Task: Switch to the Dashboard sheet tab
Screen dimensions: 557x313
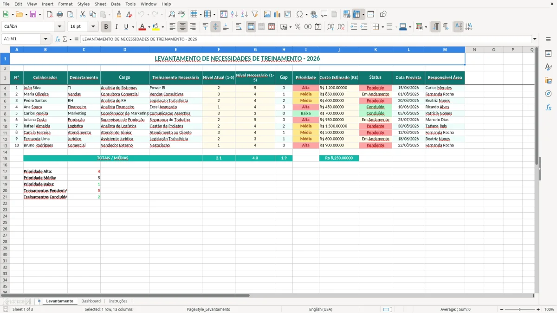Action: click(91, 301)
